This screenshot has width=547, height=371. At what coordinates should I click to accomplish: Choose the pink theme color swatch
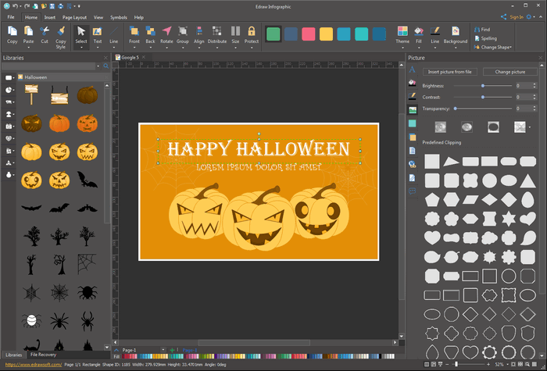click(x=309, y=34)
